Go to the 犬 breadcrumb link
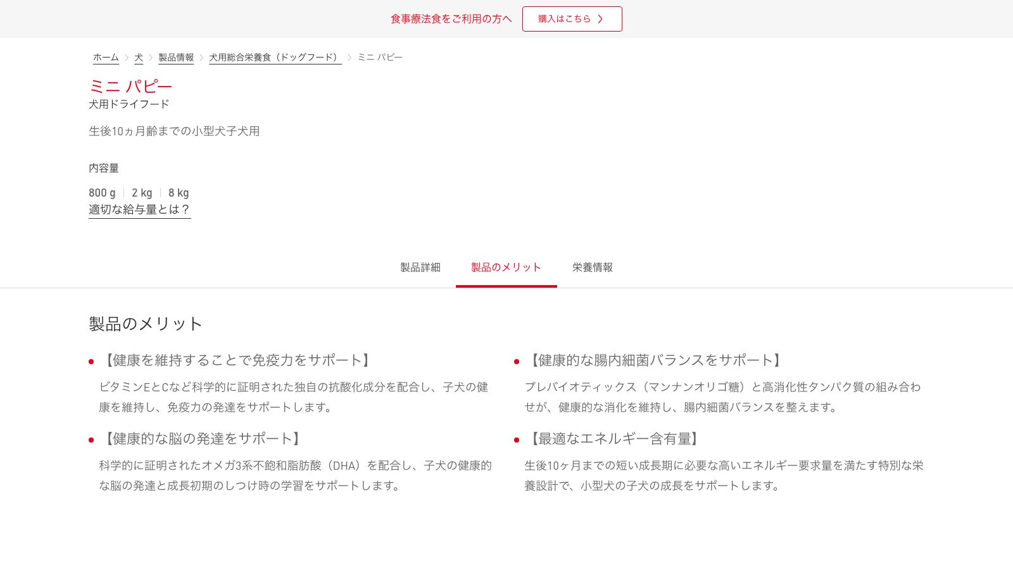The height and width of the screenshot is (569, 1013). click(139, 57)
